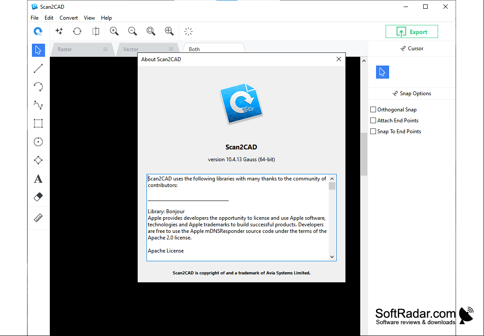
Task: Click the Cursor panel header
Action: click(412, 48)
